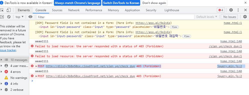Expand the highlighted POST 403 error entry
Image resolution: width=249 pixels, height=95 pixels.
[x=36, y=66]
